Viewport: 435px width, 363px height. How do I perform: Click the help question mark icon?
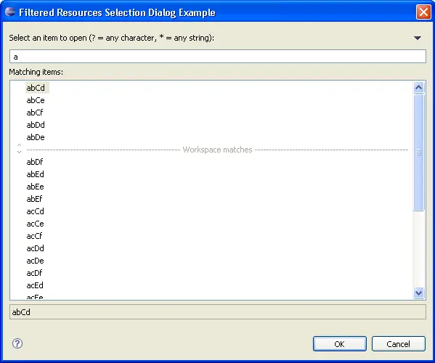[x=17, y=343]
